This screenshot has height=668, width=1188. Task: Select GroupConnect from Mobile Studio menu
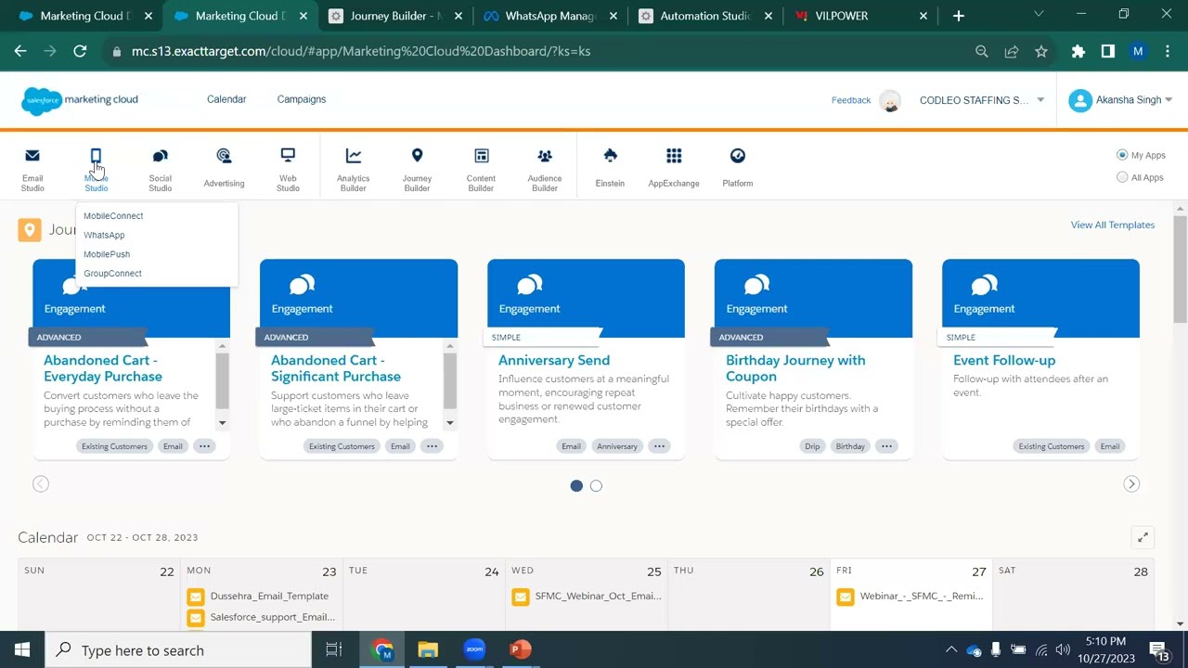coord(112,274)
